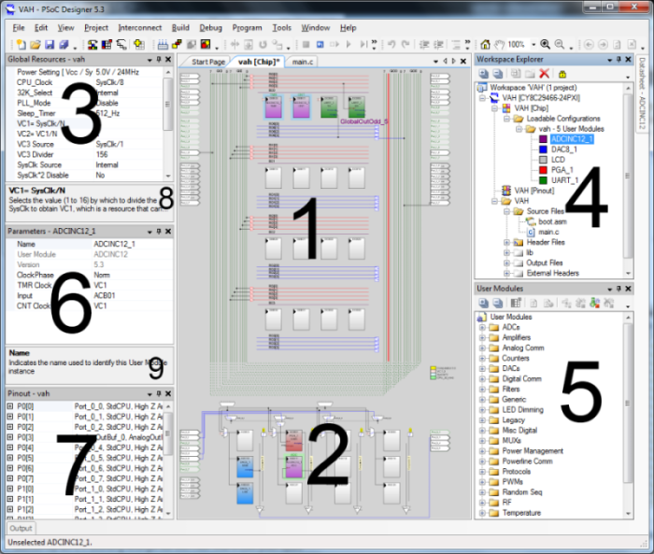654x554 pixels.
Task: Expand the P0[0] pin row
Action: [10, 405]
